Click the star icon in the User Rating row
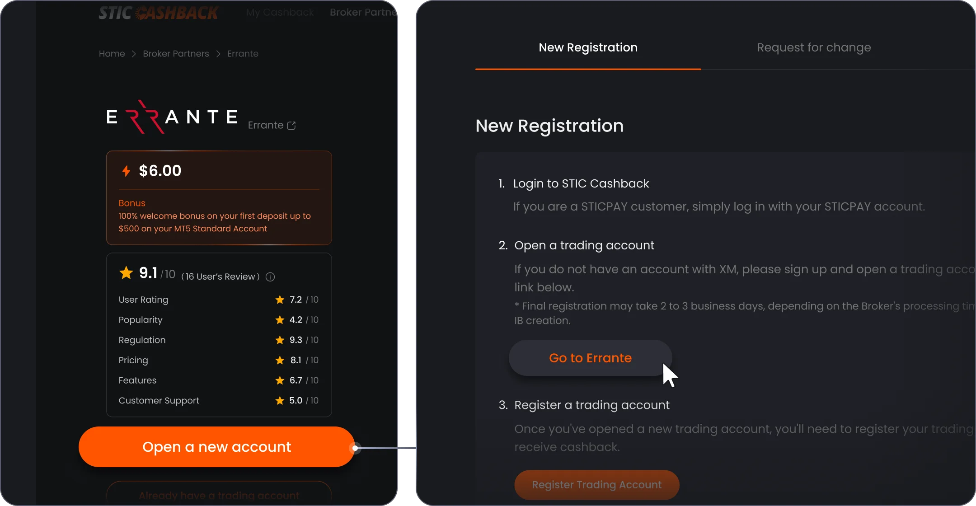The image size is (976, 506). click(280, 300)
